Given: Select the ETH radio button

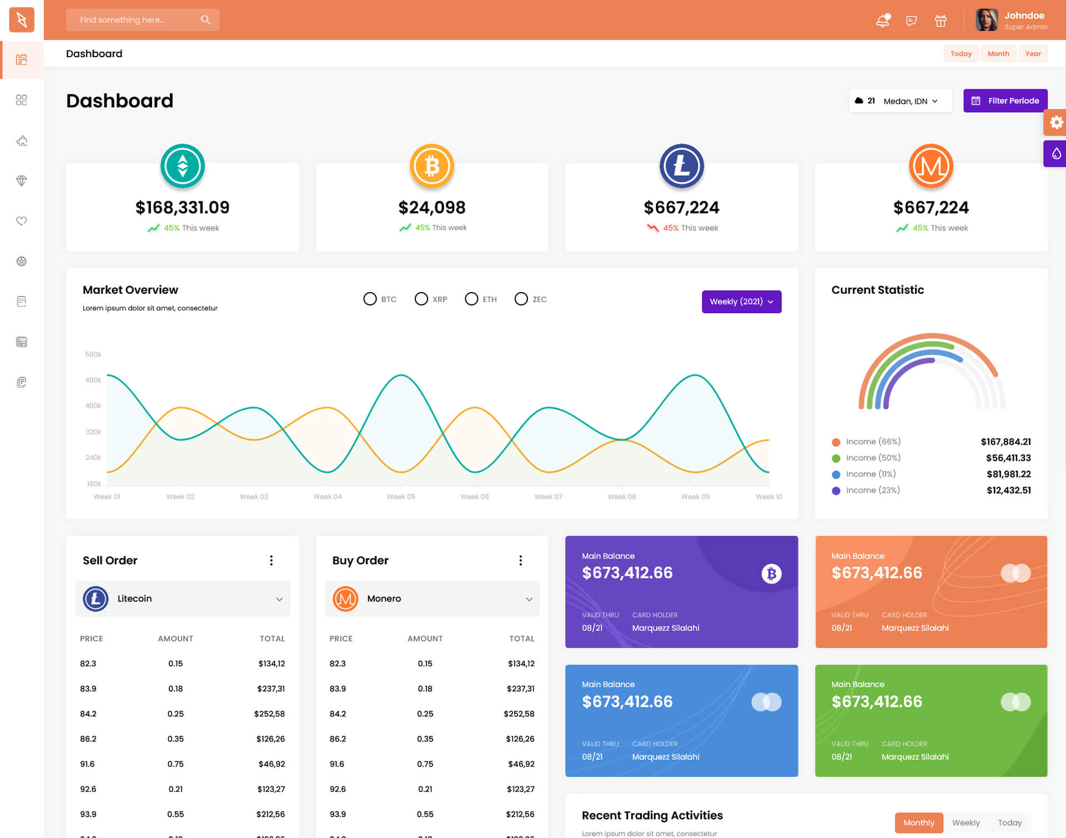Looking at the screenshot, I should tap(471, 299).
